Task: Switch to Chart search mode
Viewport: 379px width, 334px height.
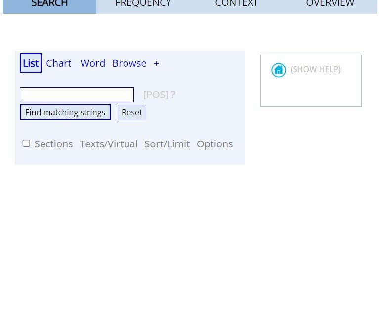Action: pos(59,63)
